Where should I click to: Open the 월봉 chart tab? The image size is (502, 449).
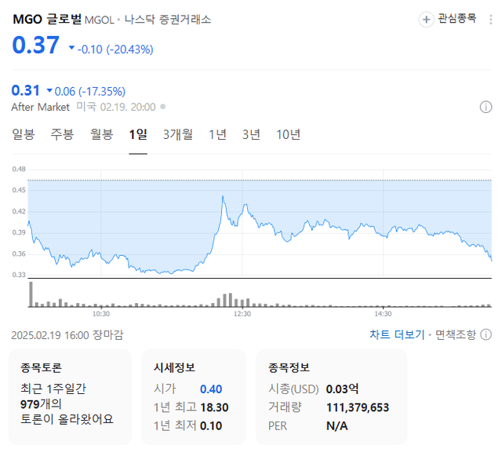(x=101, y=134)
